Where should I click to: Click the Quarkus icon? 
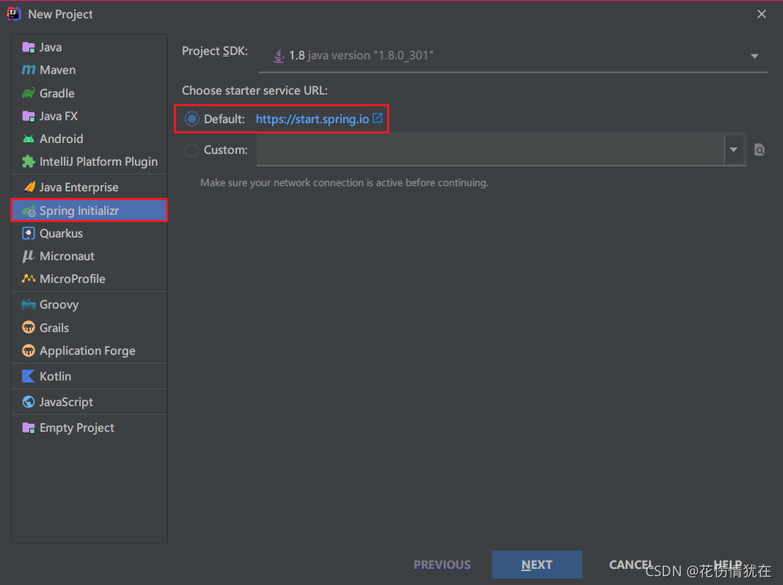[x=29, y=234]
